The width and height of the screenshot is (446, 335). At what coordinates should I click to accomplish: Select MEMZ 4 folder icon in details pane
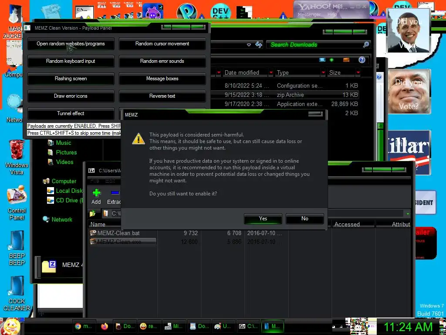click(x=49, y=267)
